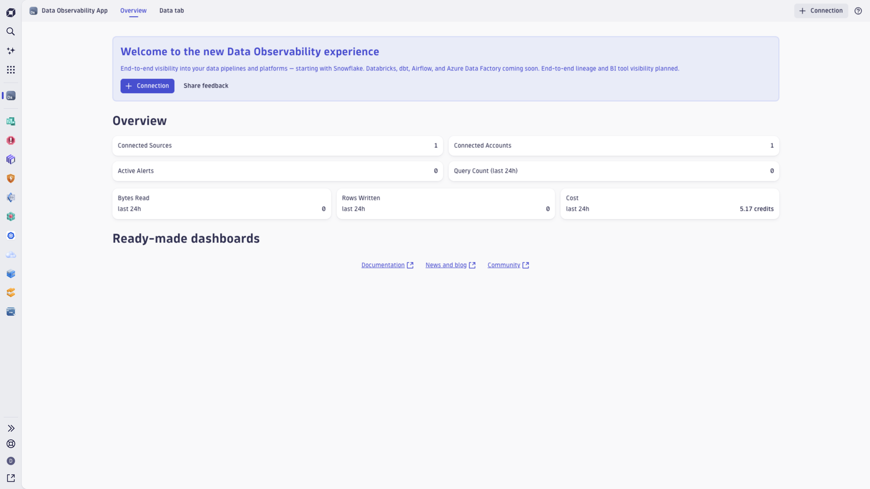The width and height of the screenshot is (870, 489).
Task: Open the Kubernetes app icon
Action: point(10,235)
